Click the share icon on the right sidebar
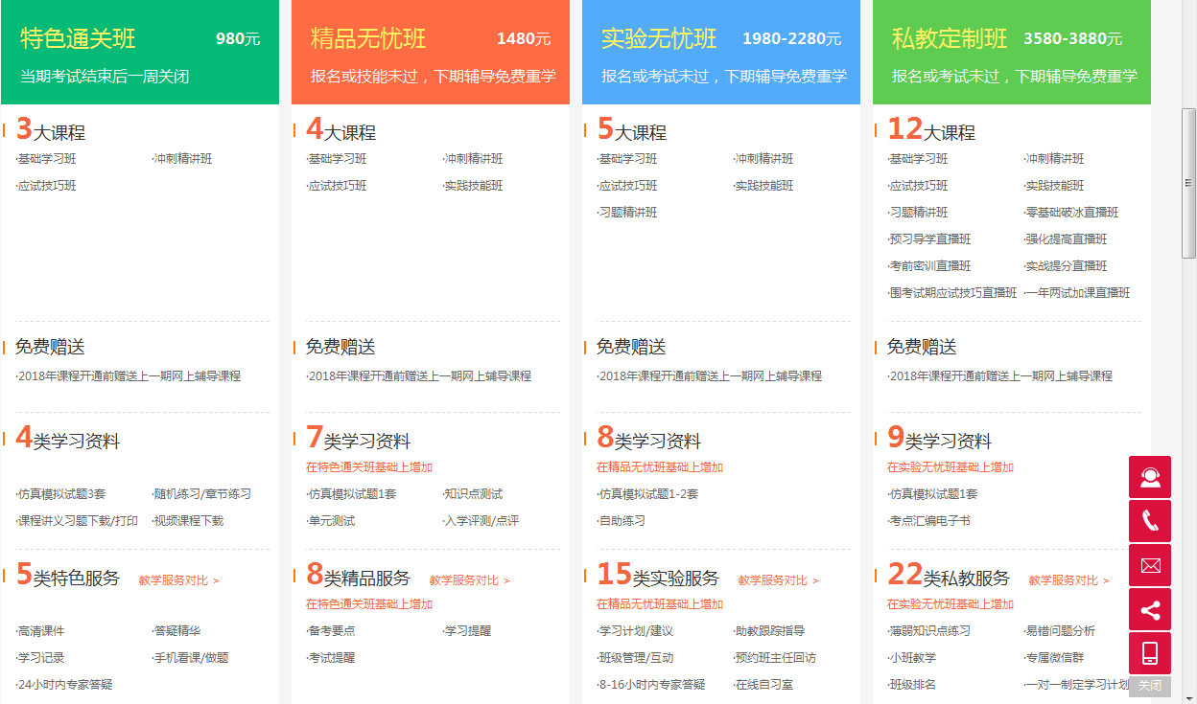The height and width of the screenshot is (704, 1197). (x=1149, y=608)
